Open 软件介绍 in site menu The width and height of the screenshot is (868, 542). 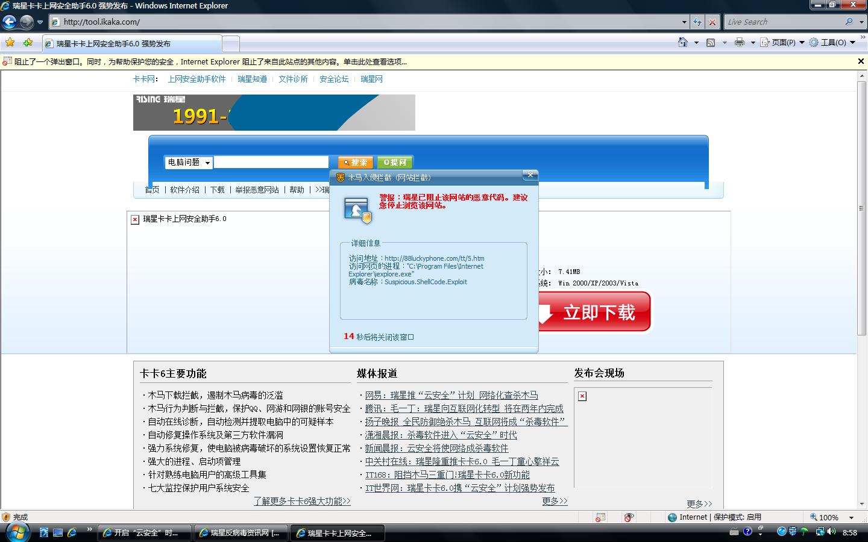(x=185, y=190)
